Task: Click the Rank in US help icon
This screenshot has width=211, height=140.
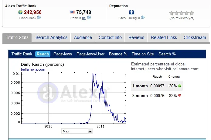Action: coord(89,18)
